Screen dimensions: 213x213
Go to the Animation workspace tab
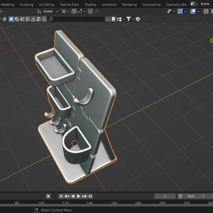pyautogui.click(x=109, y=5)
